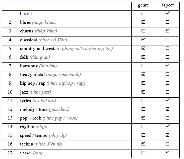Click the "genre" column header
The width and height of the screenshot is (184, 159).
(143, 5)
